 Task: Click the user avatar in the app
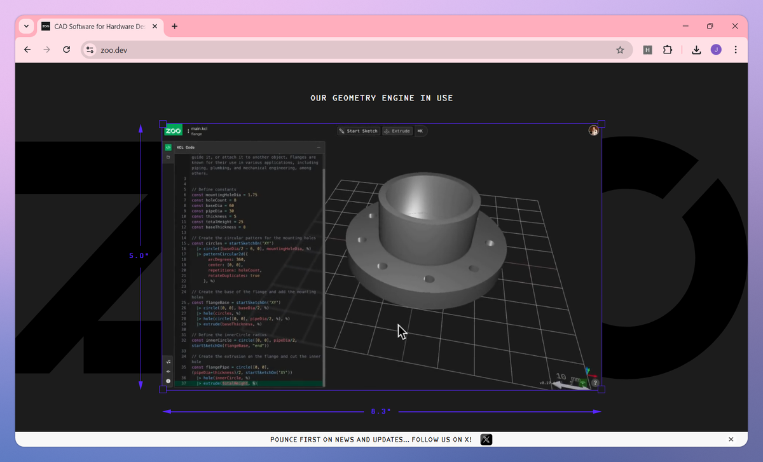(x=593, y=130)
